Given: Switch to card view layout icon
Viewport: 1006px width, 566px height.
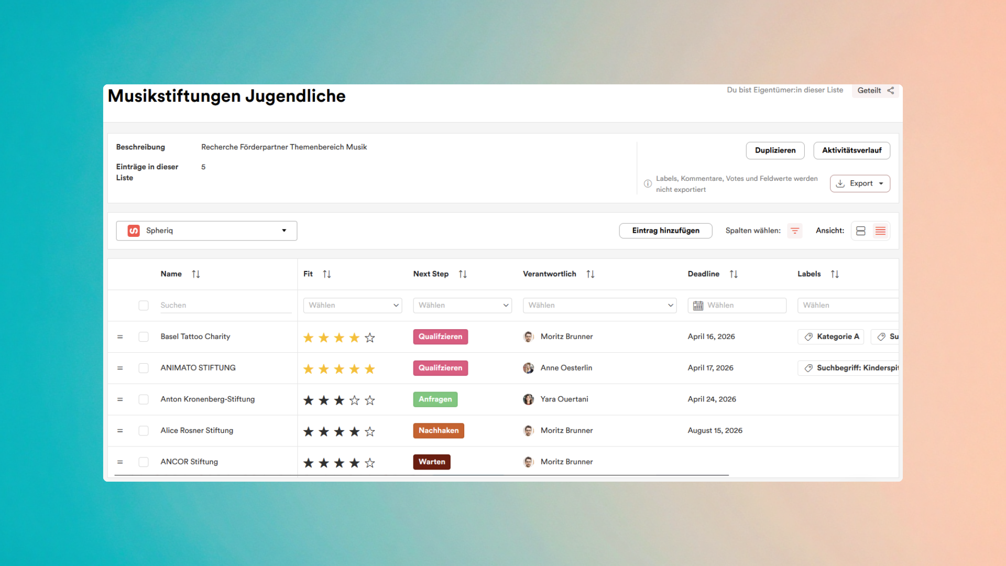Looking at the screenshot, I should (x=861, y=231).
